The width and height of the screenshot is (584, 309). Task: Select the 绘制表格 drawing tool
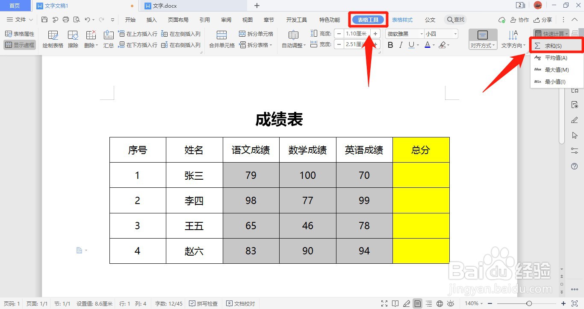pyautogui.click(x=52, y=39)
